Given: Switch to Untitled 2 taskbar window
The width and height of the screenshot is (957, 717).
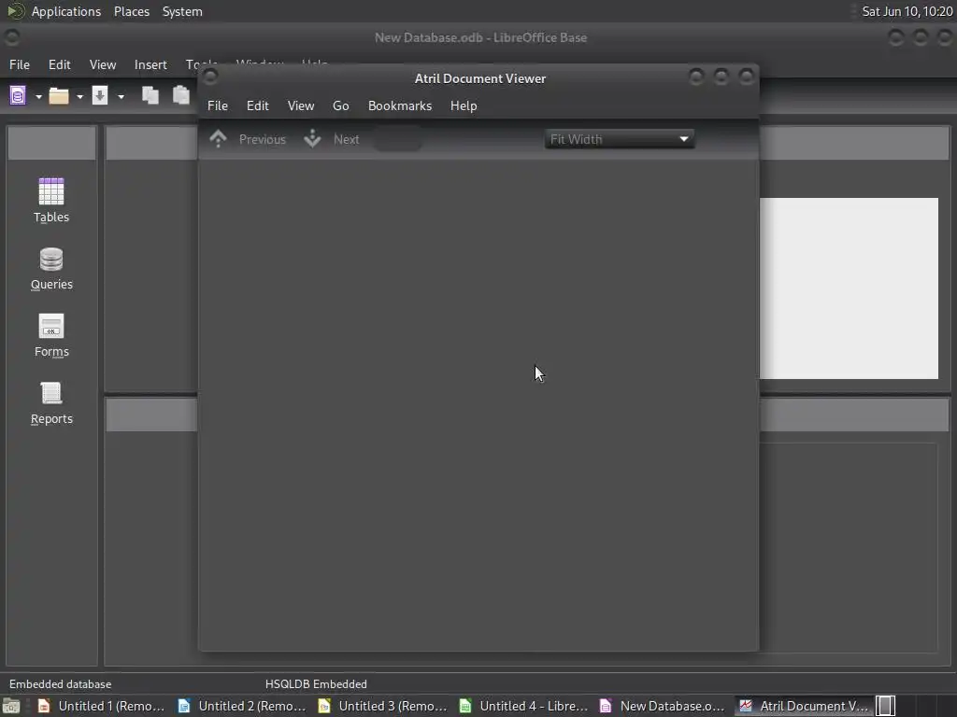Looking at the screenshot, I should coord(242,706).
